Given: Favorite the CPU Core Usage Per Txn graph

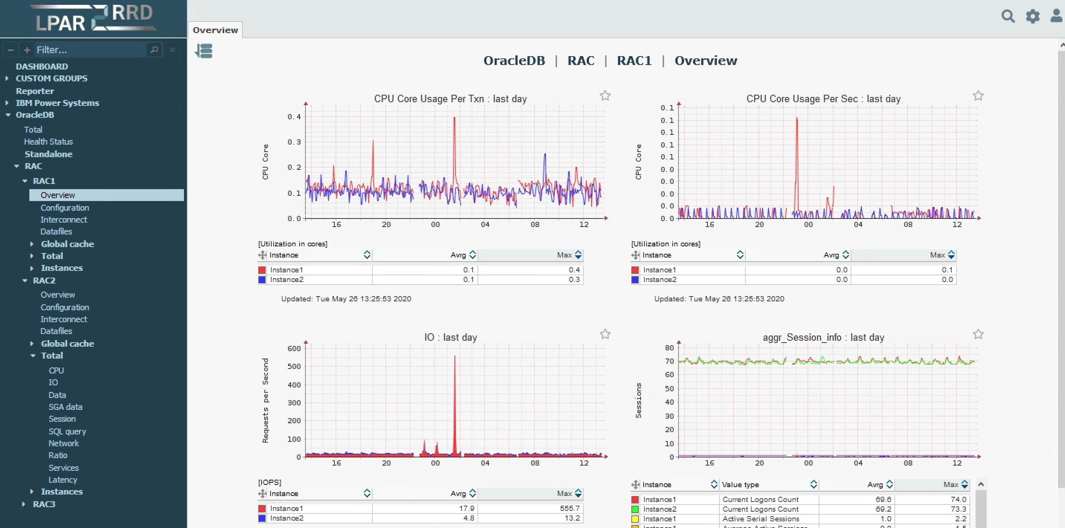Looking at the screenshot, I should 605,95.
